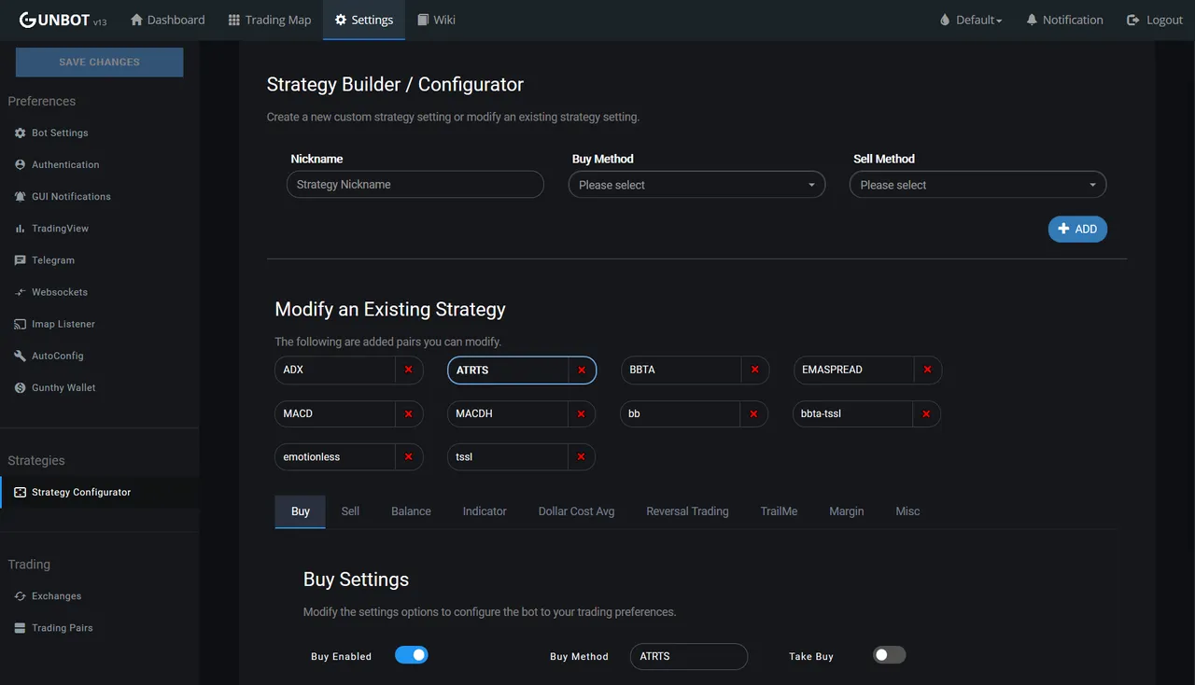Toggle Take Buy switch
Image resolution: width=1195 pixels, height=685 pixels.
[889, 655]
